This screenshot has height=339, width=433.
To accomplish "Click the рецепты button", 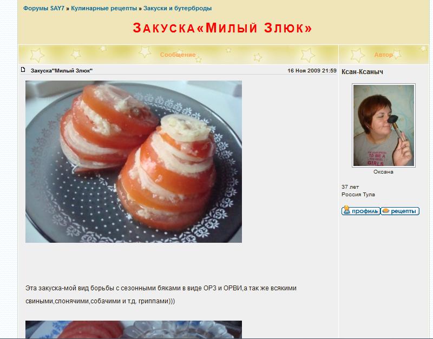I will click(400, 211).
